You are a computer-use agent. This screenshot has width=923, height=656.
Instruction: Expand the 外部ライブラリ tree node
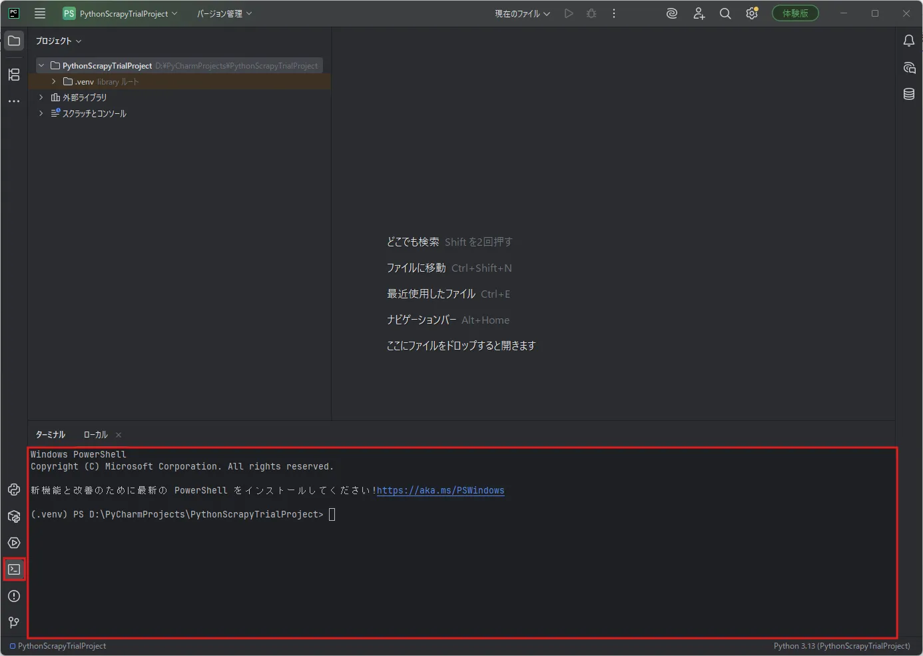click(x=41, y=97)
